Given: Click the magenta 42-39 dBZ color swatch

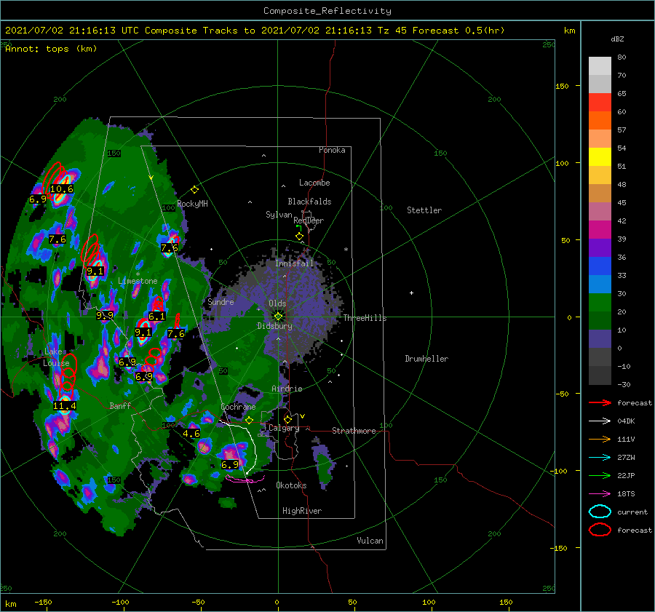Looking at the screenshot, I should [x=600, y=230].
